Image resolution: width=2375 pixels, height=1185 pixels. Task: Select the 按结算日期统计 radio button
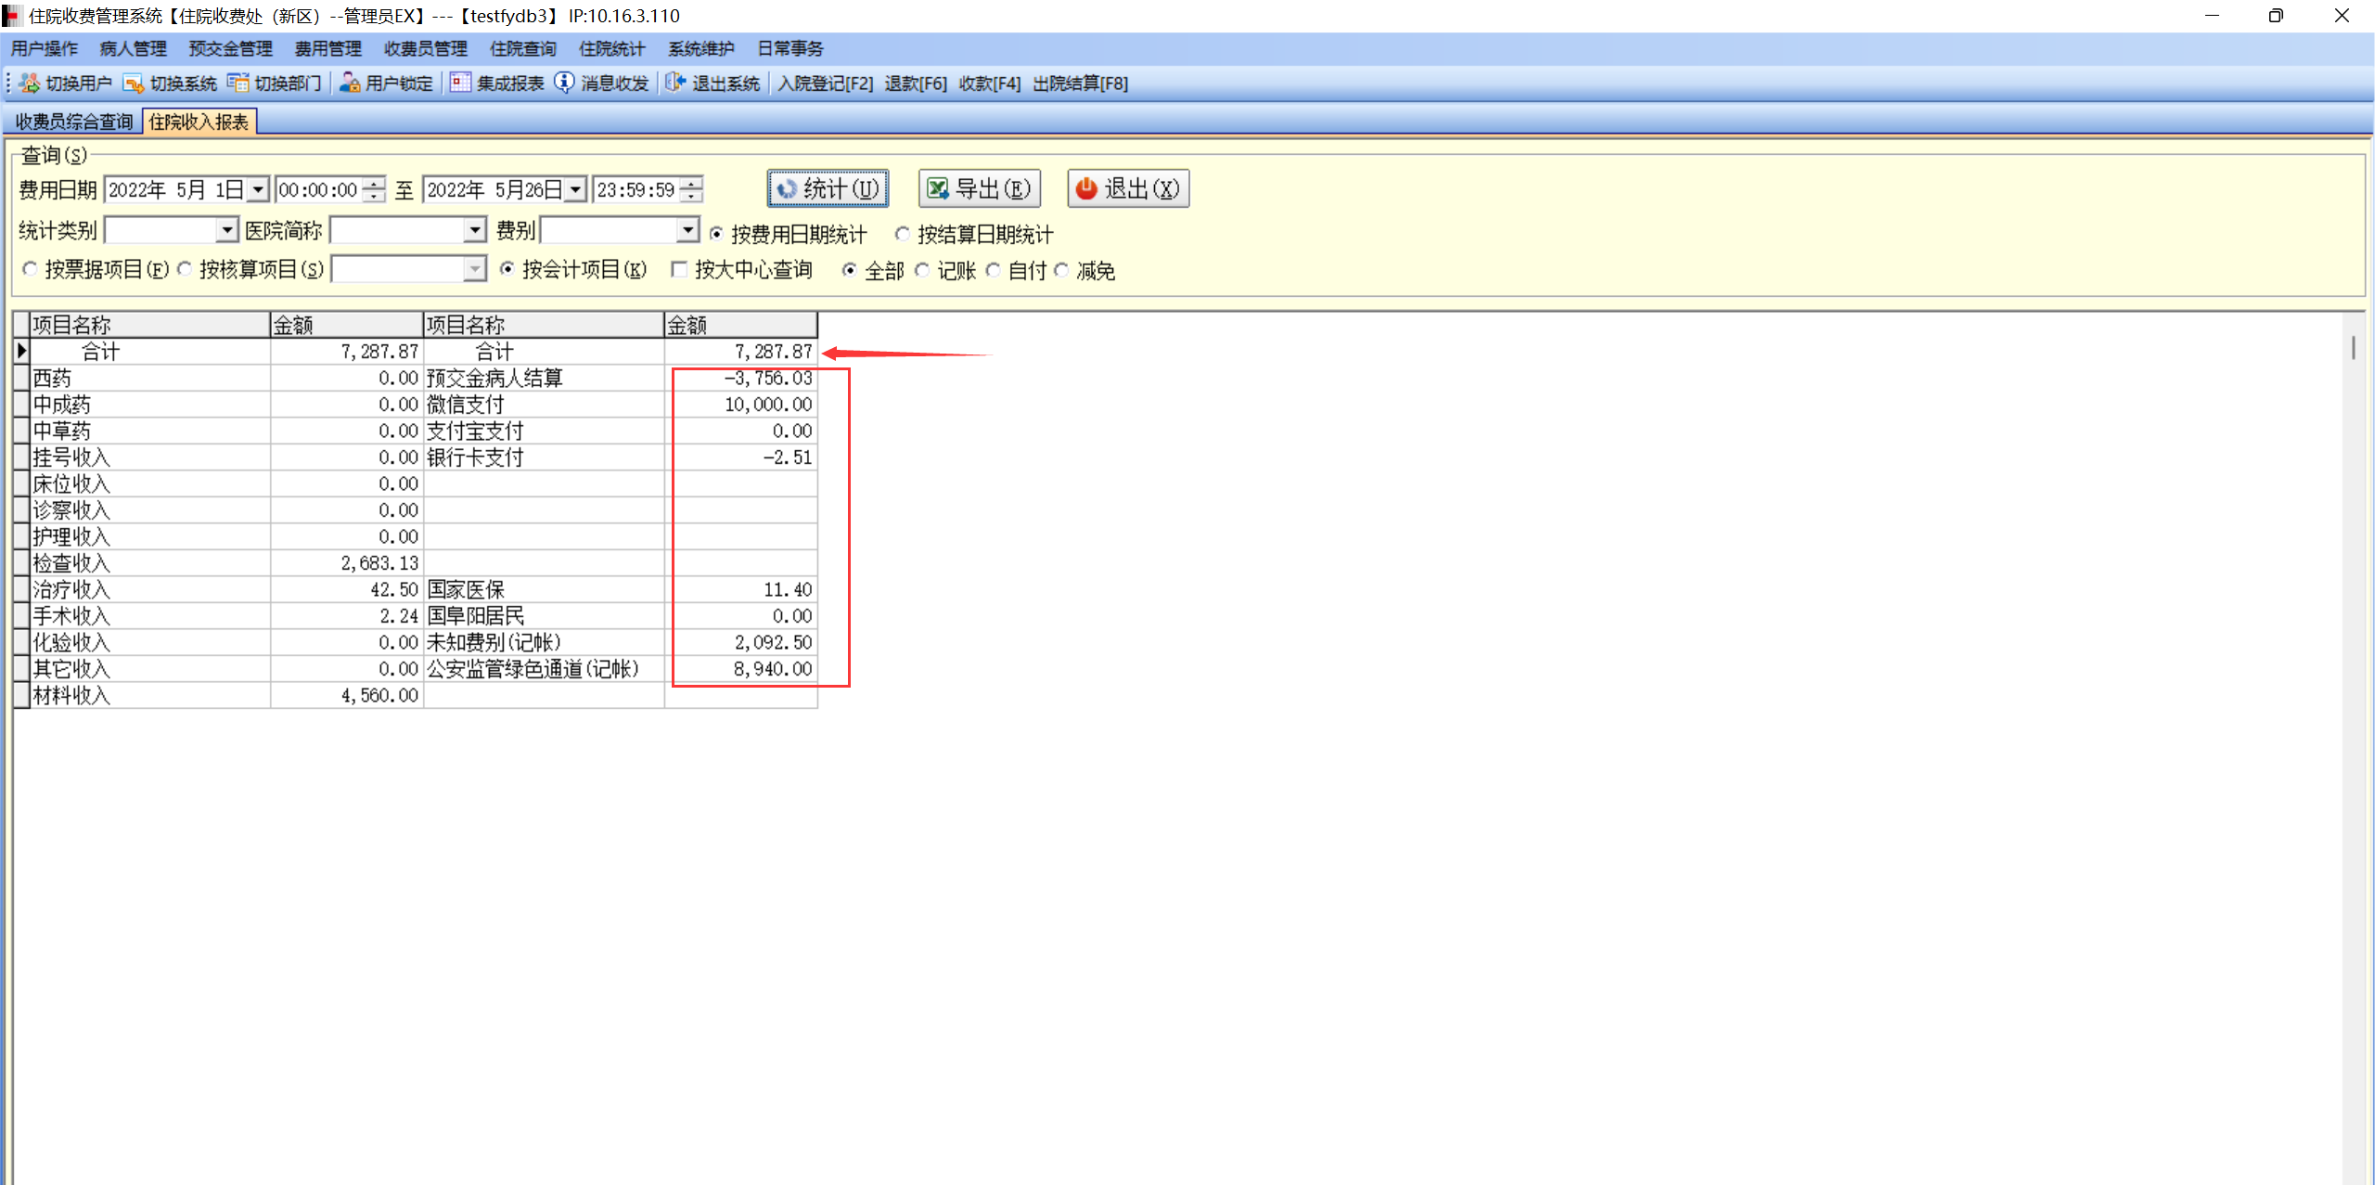tap(902, 234)
